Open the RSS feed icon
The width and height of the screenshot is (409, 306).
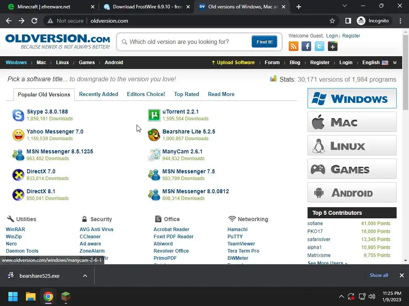click(x=294, y=47)
